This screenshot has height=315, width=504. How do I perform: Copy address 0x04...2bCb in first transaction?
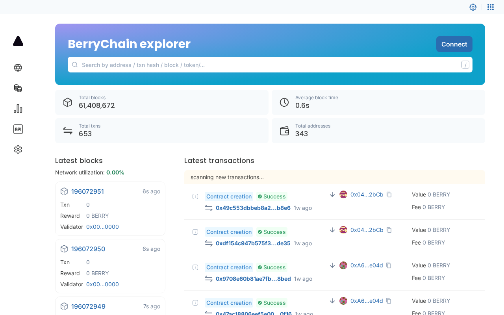click(x=389, y=195)
